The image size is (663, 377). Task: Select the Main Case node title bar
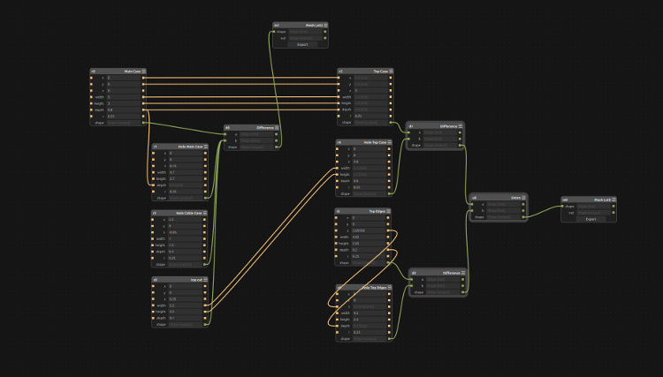(x=118, y=72)
